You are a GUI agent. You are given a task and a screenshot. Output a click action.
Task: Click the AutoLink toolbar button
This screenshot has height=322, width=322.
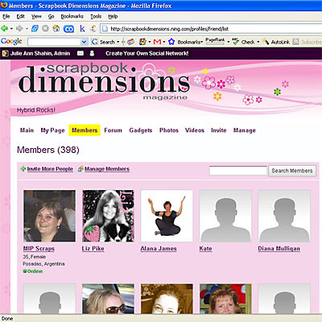(276, 42)
